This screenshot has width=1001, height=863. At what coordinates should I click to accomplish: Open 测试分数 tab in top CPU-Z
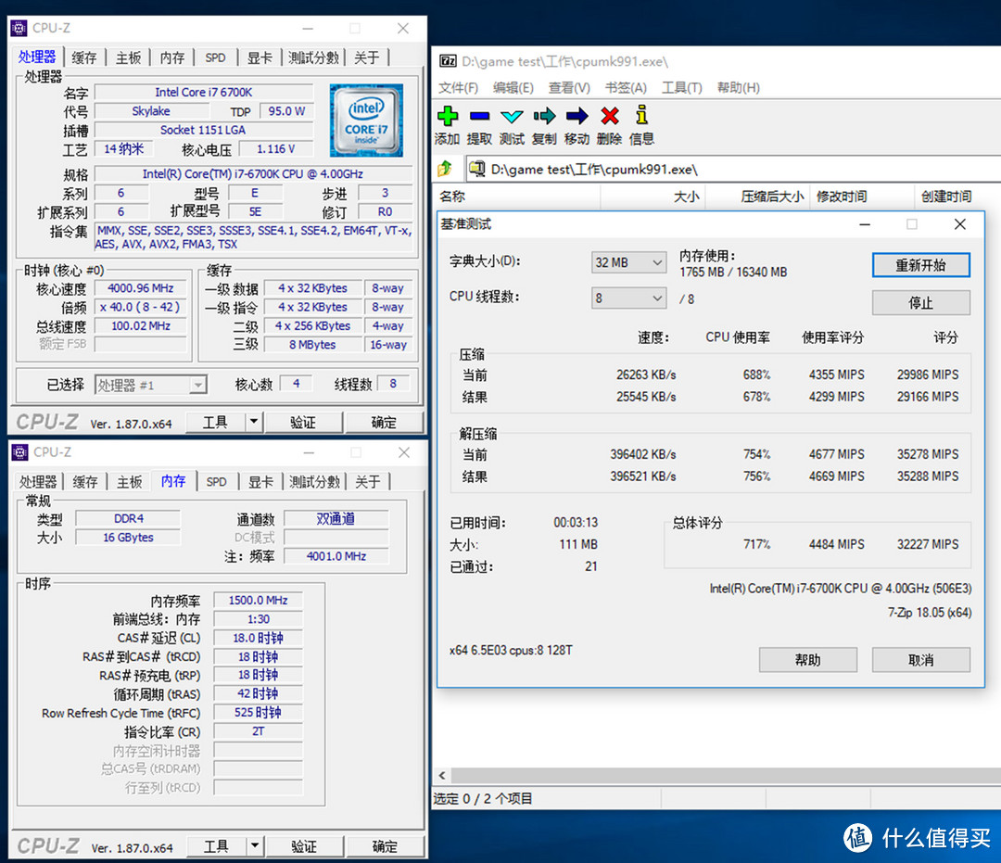313,57
